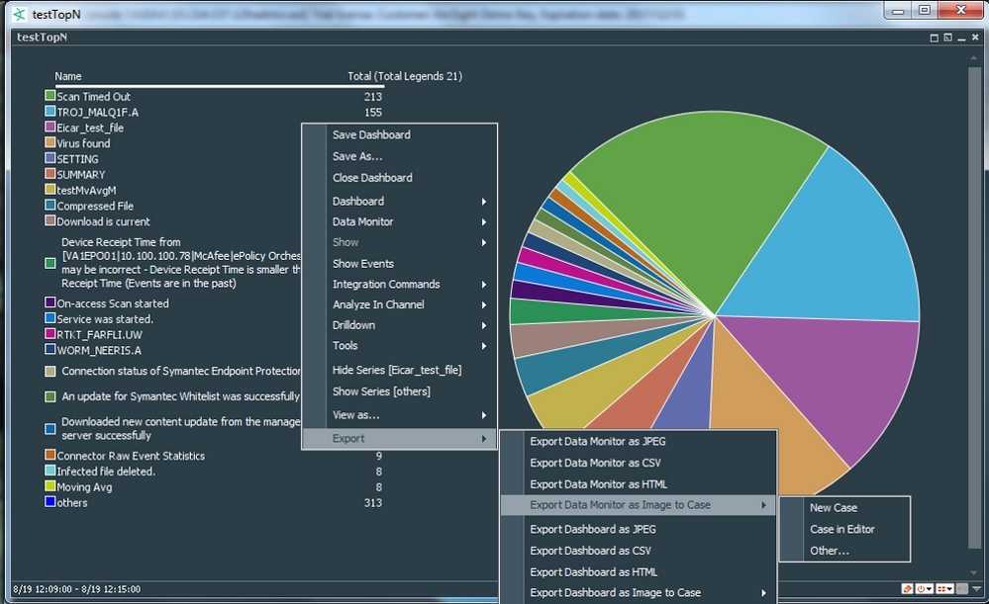Click the vertical scrollbar of the dashboard
The height and width of the screenshot is (604, 989).
click(x=974, y=308)
